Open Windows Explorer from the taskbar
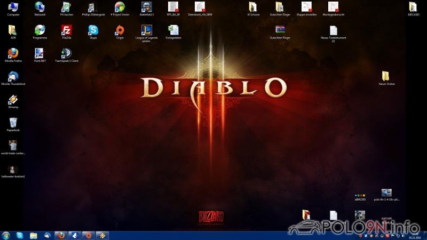The image size is (427, 240). coord(34,235)
